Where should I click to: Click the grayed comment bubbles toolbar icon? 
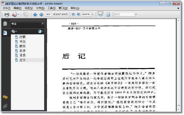pyautogui.click(x=25, y=14)
